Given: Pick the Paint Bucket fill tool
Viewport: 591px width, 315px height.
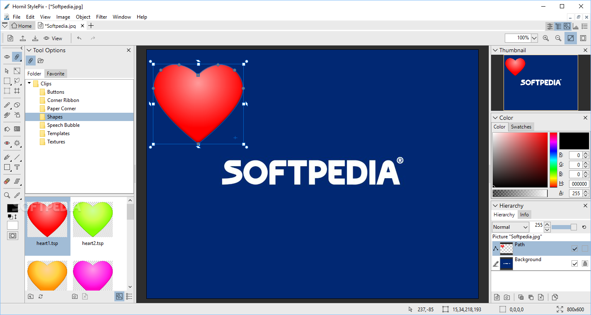Looking at the screenshot, I should point(7,129).
